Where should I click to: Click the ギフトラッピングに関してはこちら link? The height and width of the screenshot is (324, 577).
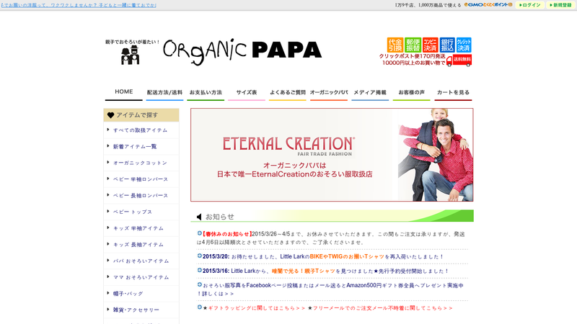coord(257,308)
